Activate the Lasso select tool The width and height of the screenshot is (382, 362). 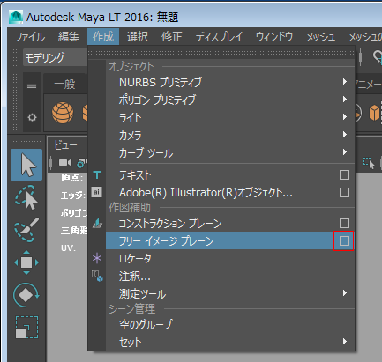pos(26,197)
